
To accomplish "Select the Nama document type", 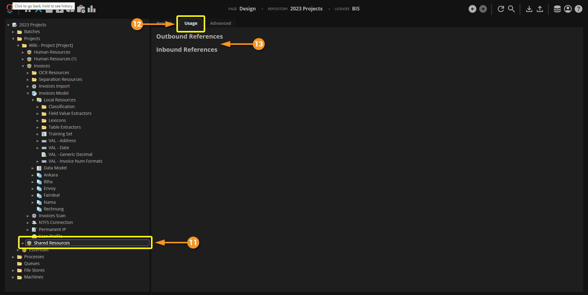I will pos(50,202).
